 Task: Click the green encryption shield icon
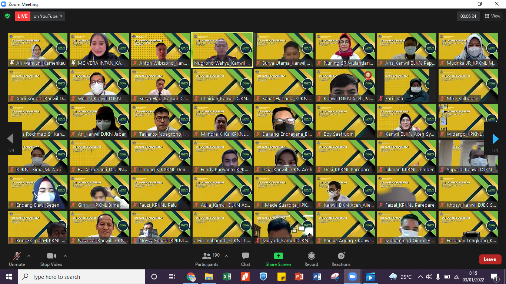click(x=7, y=16)
